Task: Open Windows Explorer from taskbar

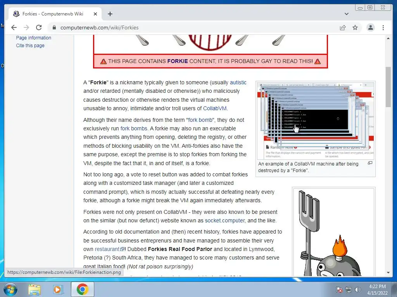Action: 35,290
